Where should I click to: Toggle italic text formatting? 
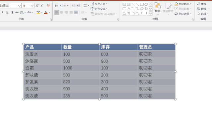2,12
